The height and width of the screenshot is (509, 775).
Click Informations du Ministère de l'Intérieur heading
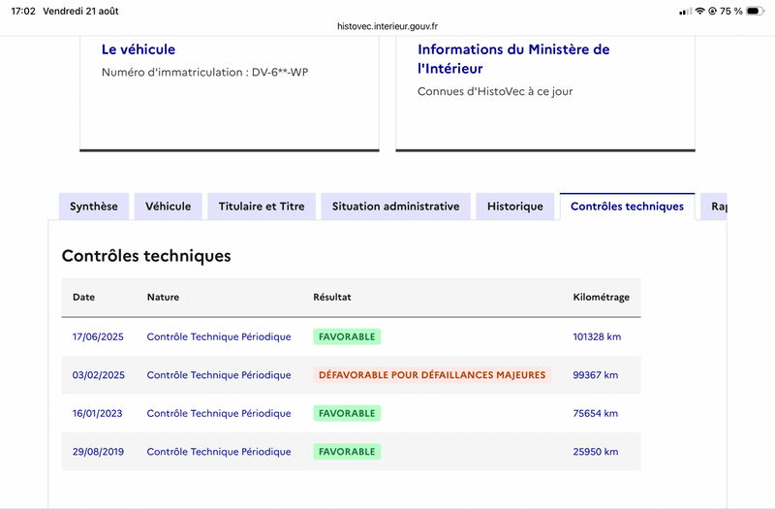tap(513, 59)
